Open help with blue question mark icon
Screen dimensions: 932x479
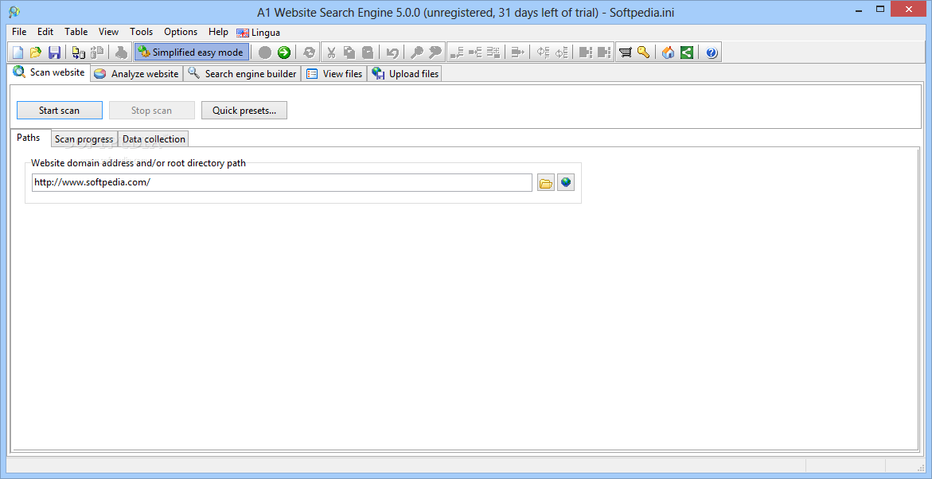(712, 53)
